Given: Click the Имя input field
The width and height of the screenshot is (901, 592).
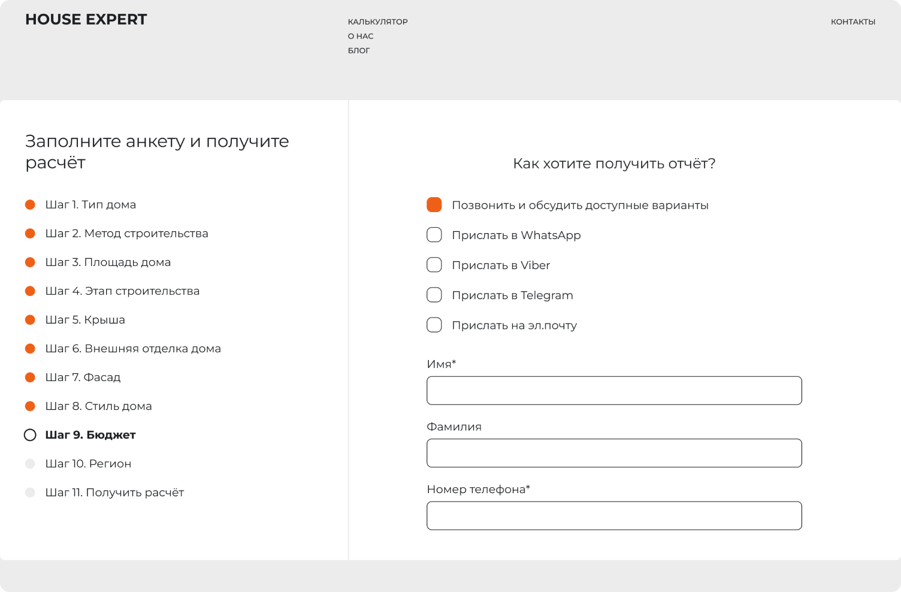Looking at the screenshot, I should (614, 391).
